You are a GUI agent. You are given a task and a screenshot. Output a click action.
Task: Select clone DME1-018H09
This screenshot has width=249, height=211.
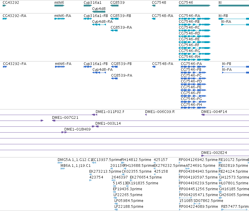tap(157, 132)
